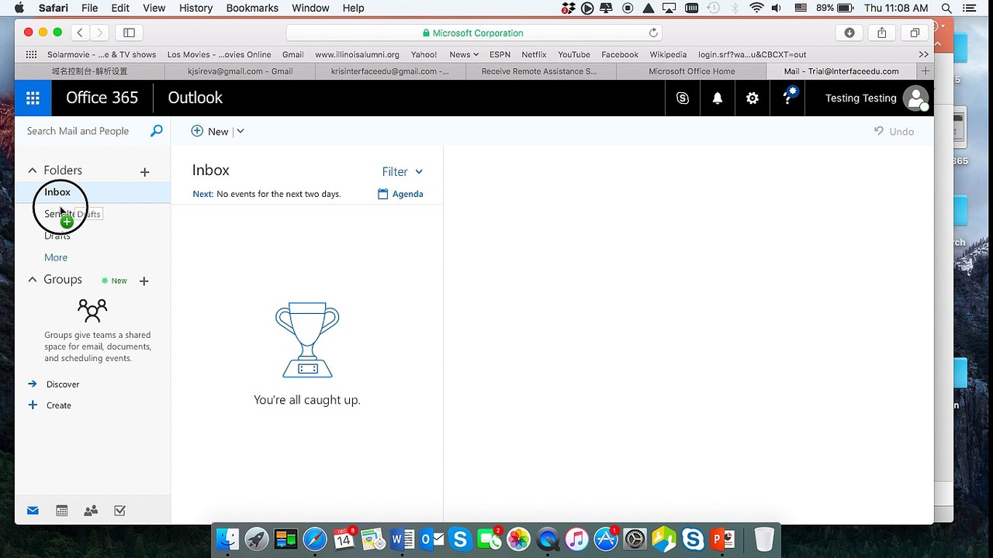
Task: Open the notifications bell
Action: coord(718,98)
